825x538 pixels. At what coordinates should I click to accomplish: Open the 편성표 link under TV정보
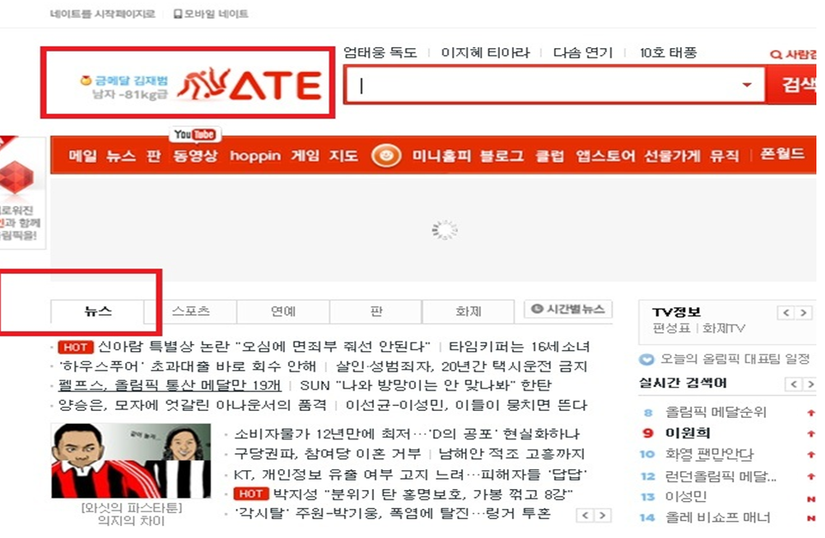point(671,329)
